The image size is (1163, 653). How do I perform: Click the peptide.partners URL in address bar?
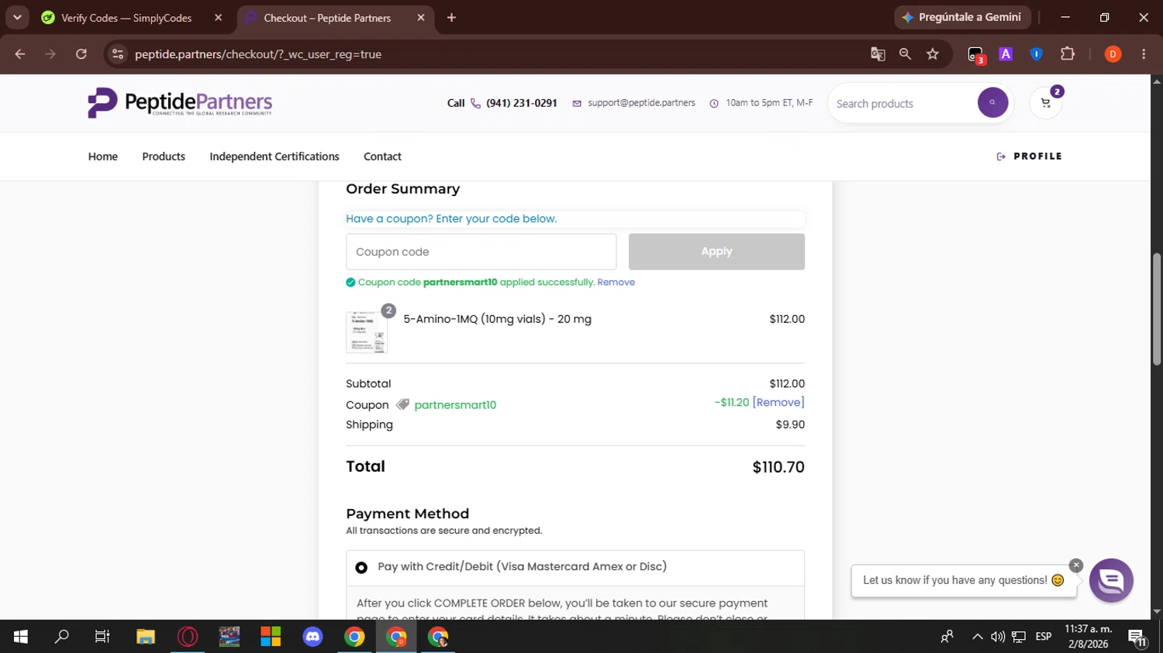pos(258,54)
